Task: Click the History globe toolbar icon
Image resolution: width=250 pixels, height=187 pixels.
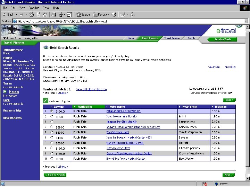Action: pyautogui.click(x=114, y=15)
